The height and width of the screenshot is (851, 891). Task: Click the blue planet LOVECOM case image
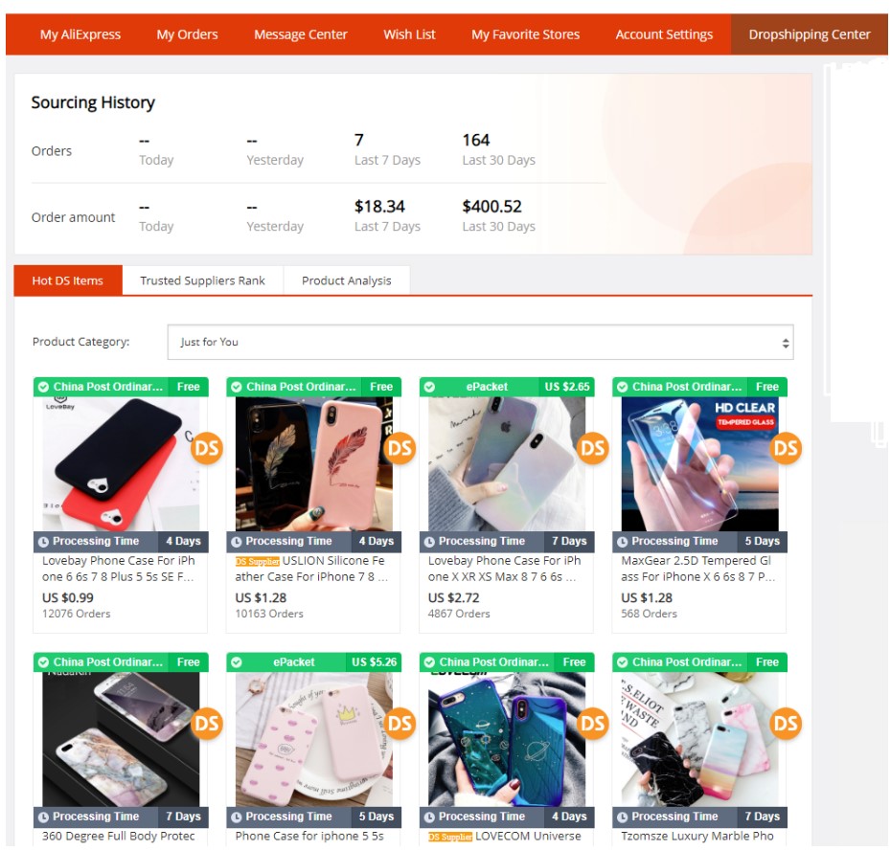point(506,739)
